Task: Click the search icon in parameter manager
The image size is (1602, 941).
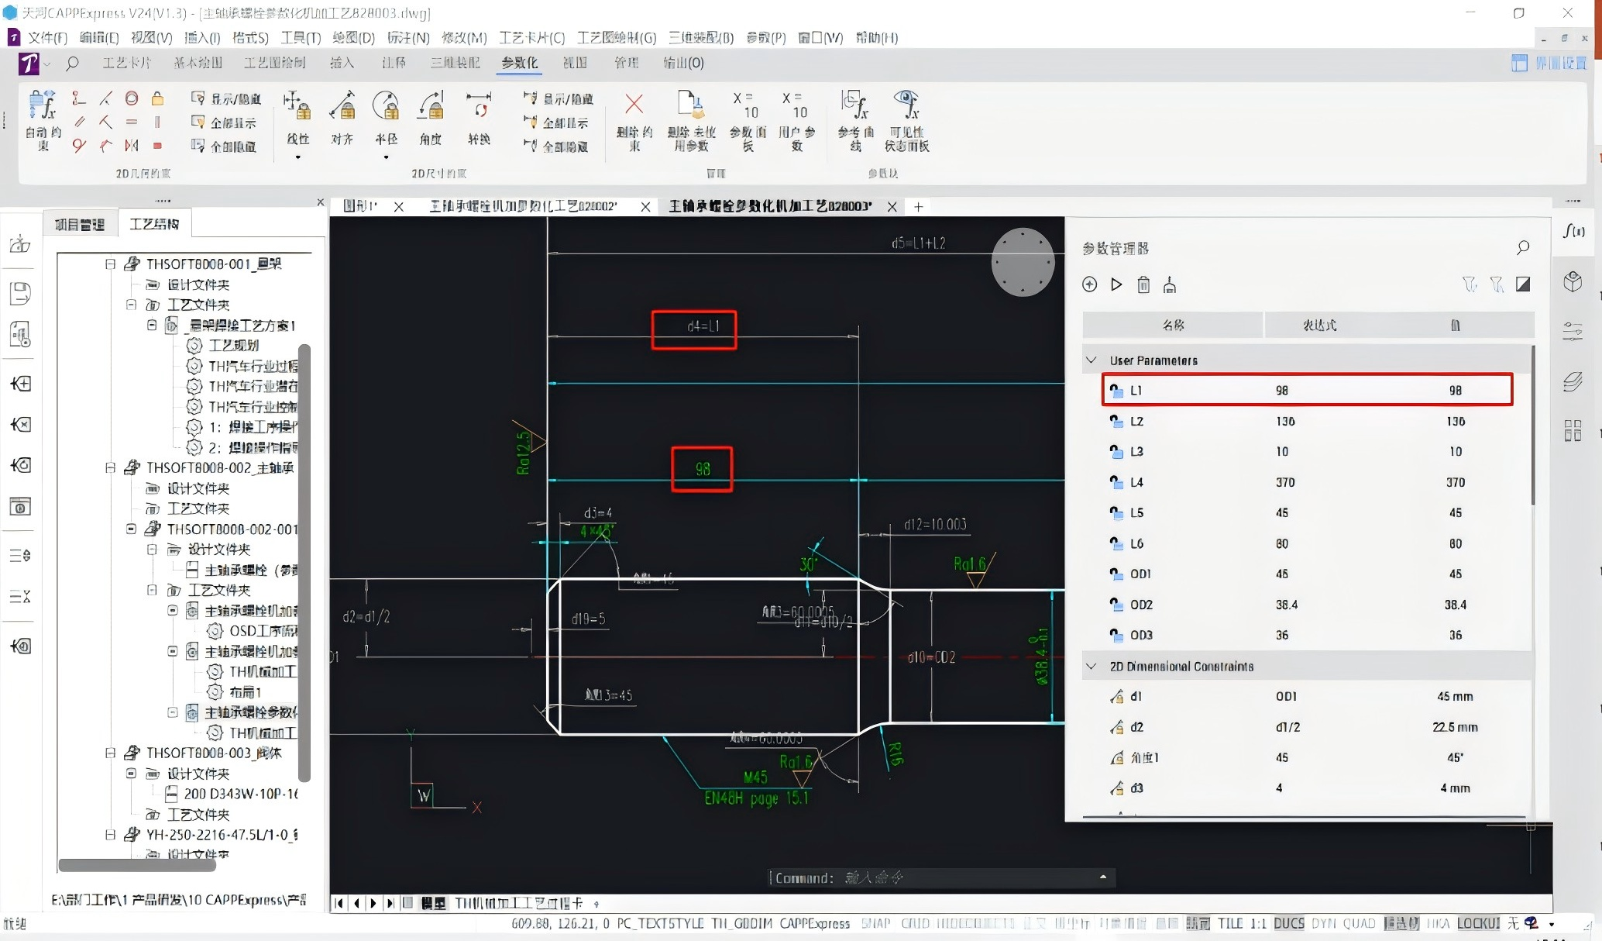Action: [x=1522, y=247]
